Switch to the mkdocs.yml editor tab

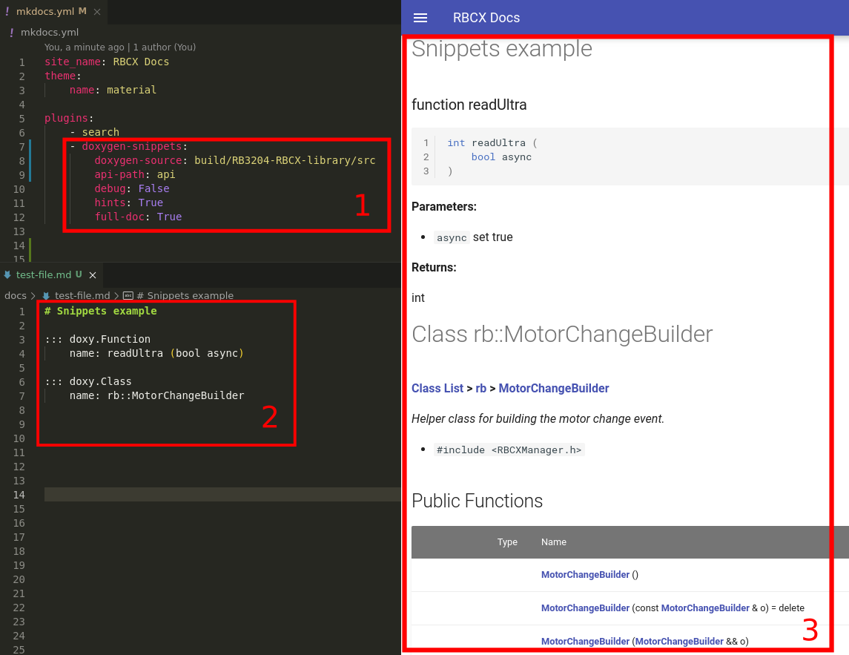44,11
